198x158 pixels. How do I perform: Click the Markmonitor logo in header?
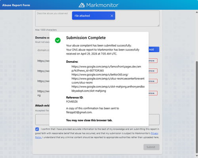click(99, 5)
